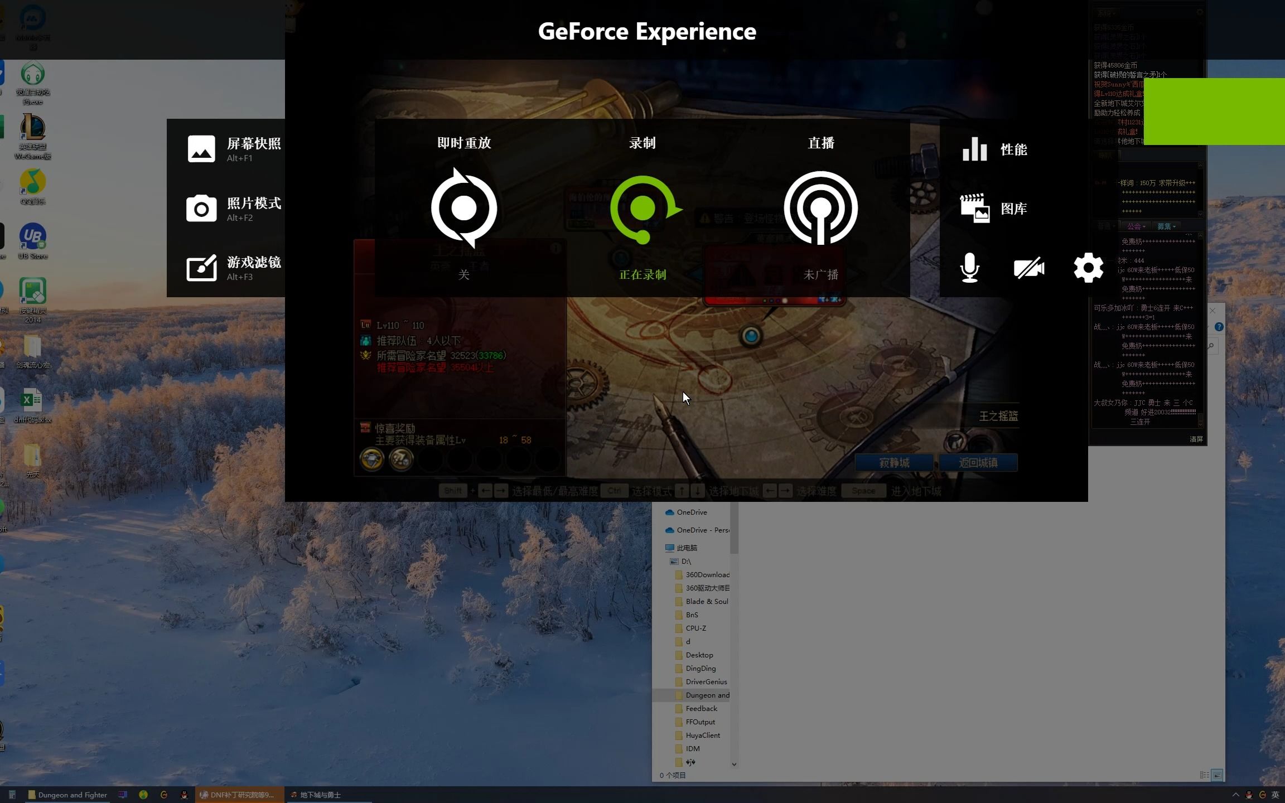Open the BnS folder
The height and width of the screenshot is (803, 1285).
[x=687, y=615]
